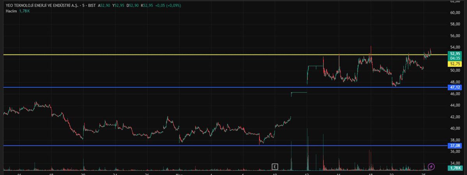Screen dimensions: 467x175
Task: Click the 48,00 price axis label
Action: [455, 82]
